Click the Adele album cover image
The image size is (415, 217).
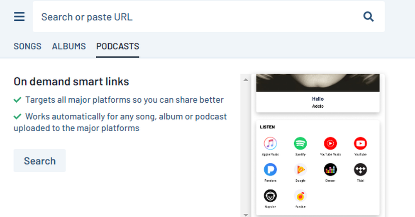click(x=317, y=83)
